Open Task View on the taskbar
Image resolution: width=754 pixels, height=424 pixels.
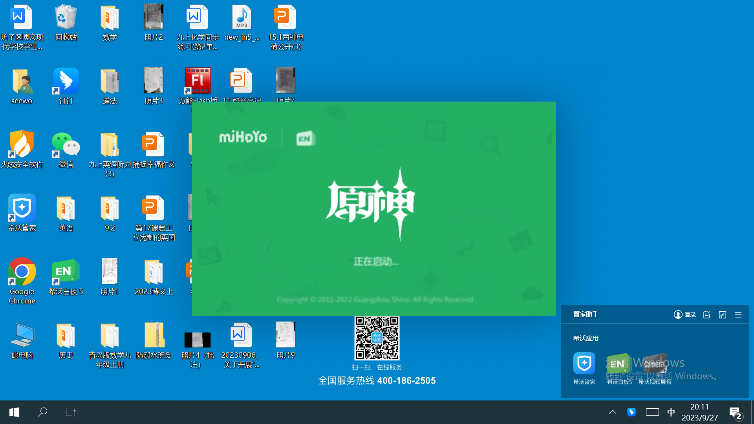pyautogui.click(x=71, y=412)
